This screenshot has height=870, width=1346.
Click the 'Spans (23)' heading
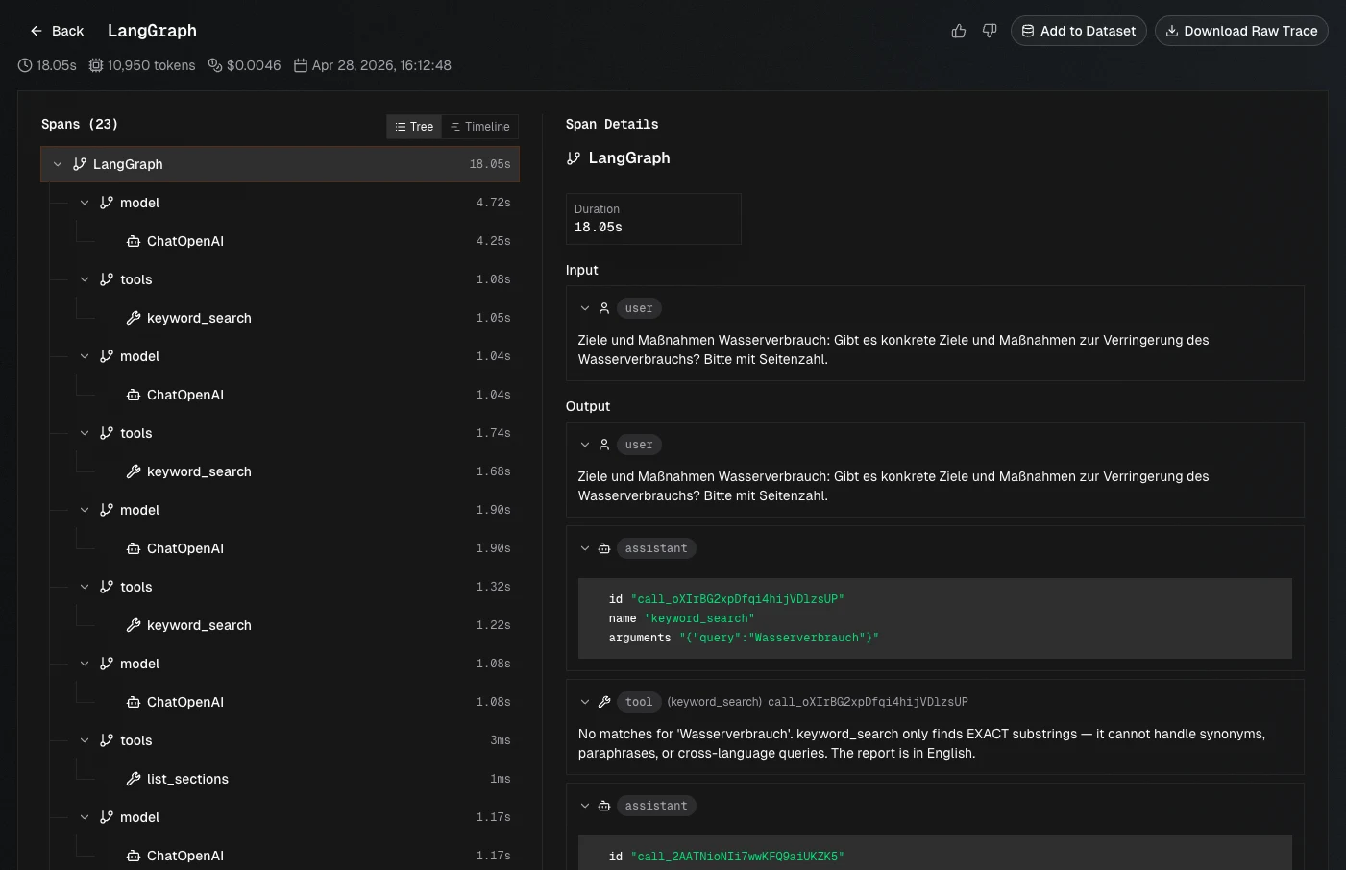coord(80,124)
